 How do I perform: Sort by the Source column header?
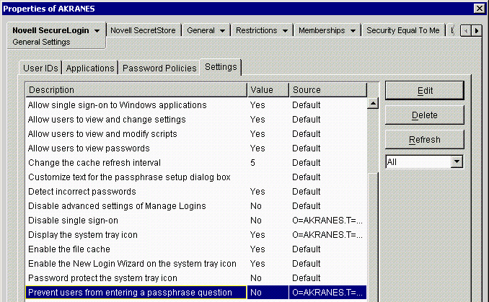(x=328, y=90)
